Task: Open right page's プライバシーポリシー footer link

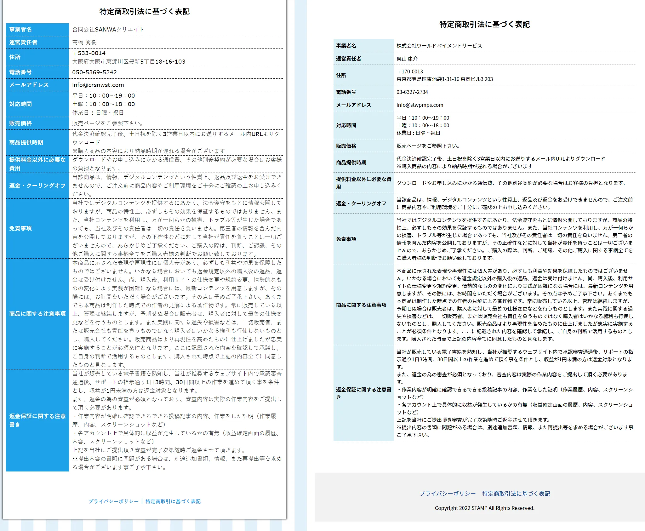Action: (x=447, y=494)
